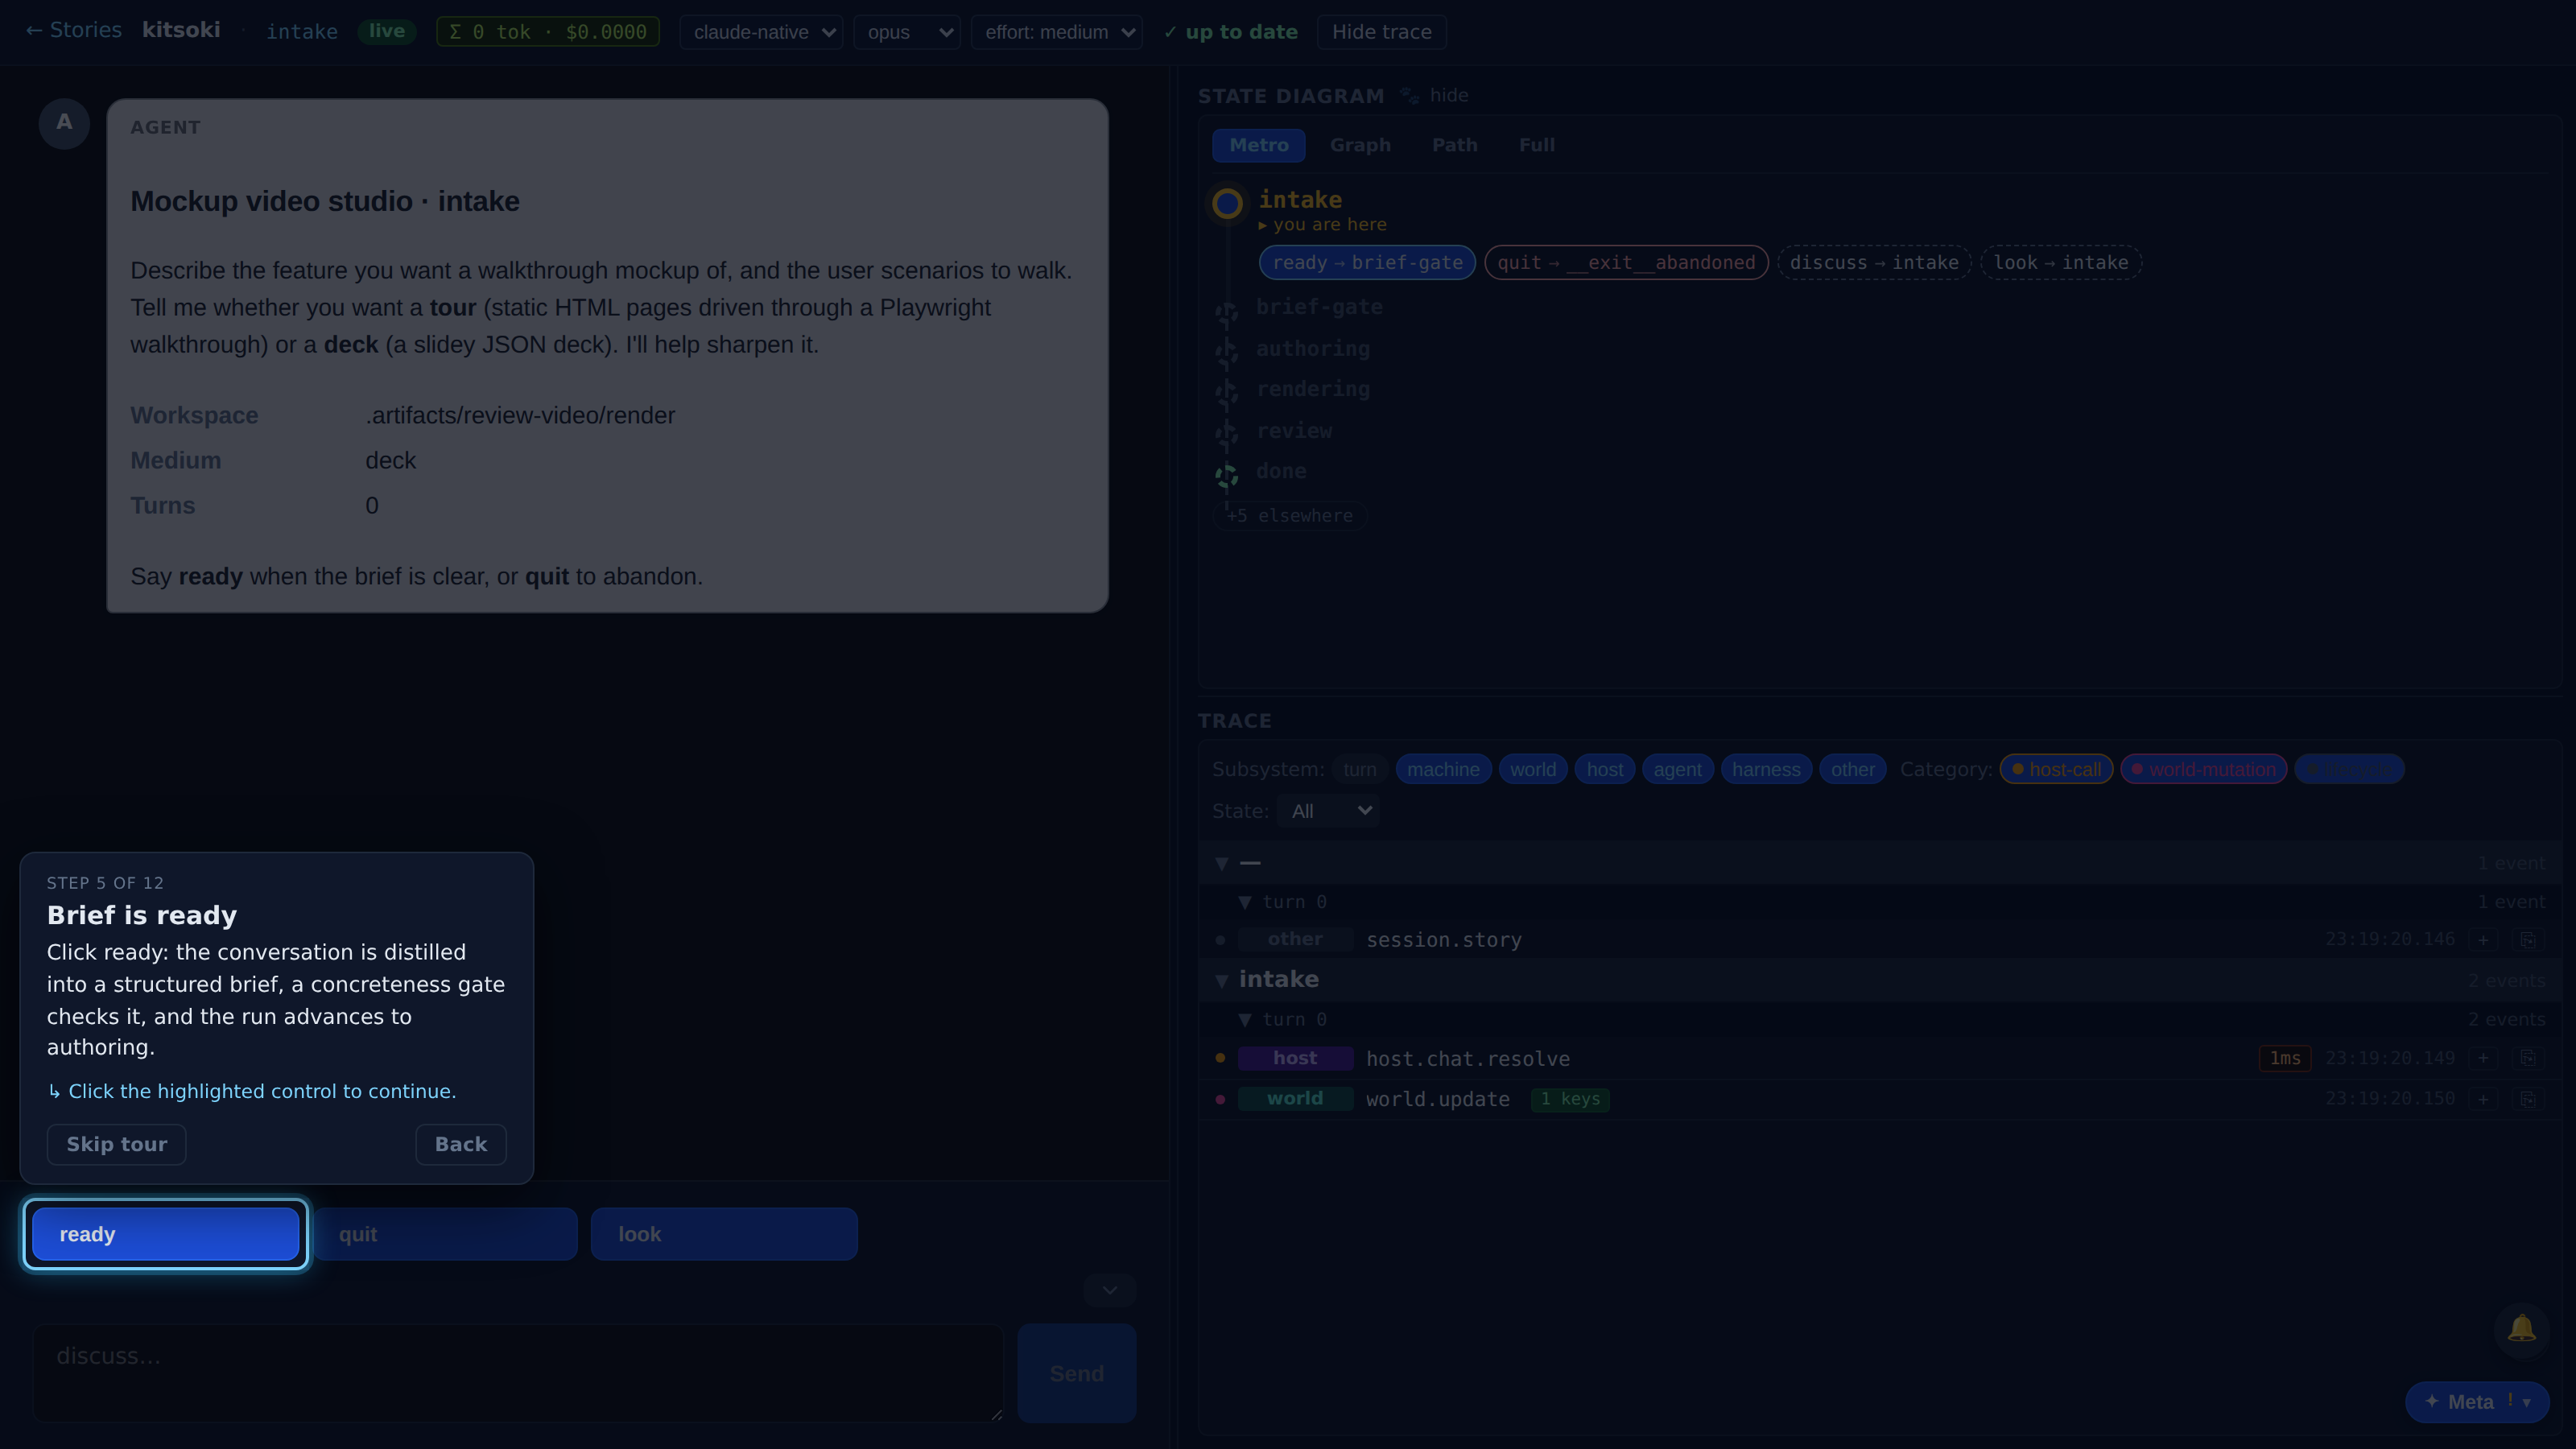
Task: Click the plus icon on session.story row
Action: pyautogui.click(x=2483, y=940)
